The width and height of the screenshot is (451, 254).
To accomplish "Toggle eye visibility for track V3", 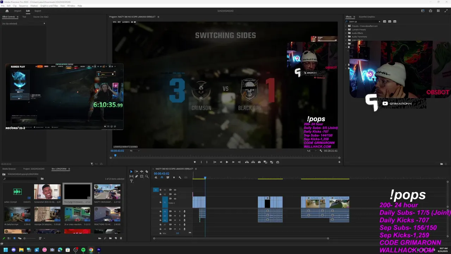I will click(x=175, y=190).
